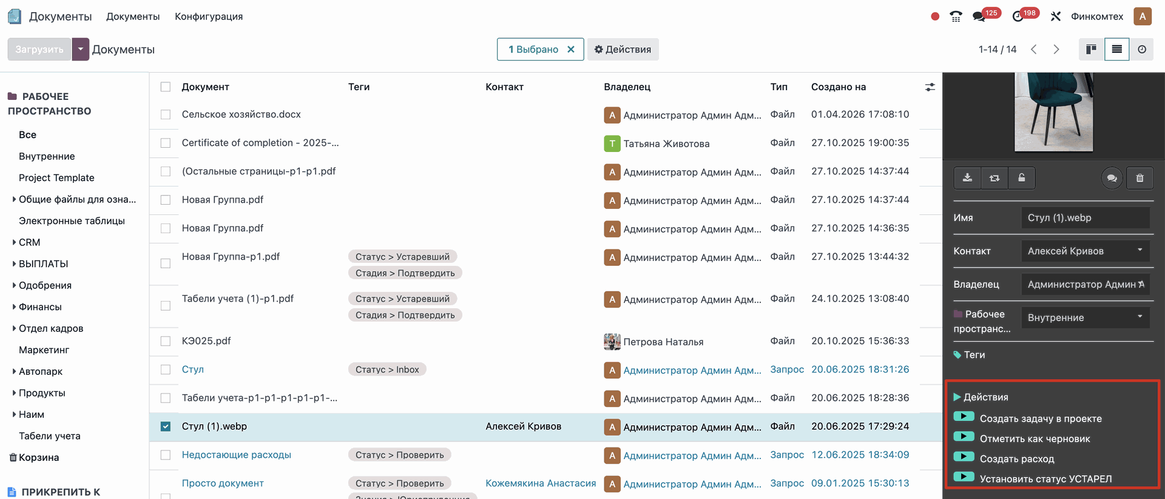Image resolution: width=1165 pixels, height=499 pixels.
Task: Open the messages chat icon
Action: coord(979,17)
